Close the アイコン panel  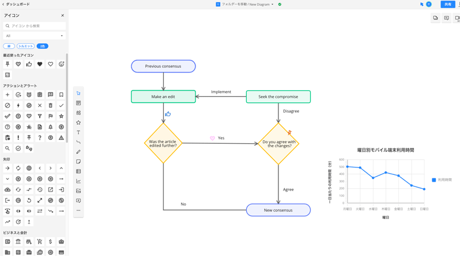(x=62, y=16)
